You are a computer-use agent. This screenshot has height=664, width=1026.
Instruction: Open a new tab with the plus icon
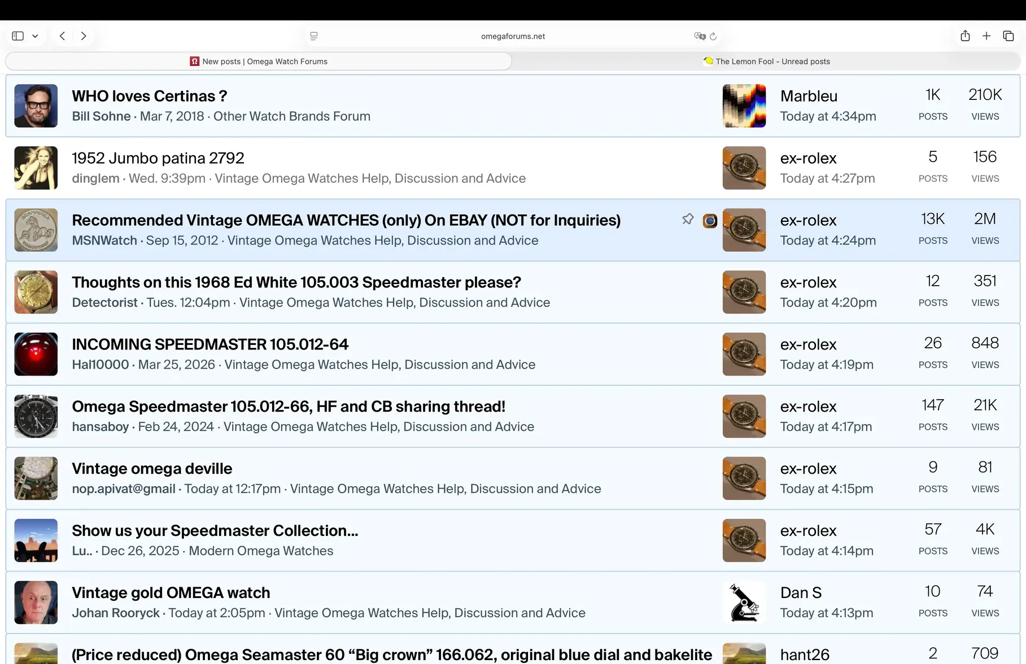tap(986, 36)
